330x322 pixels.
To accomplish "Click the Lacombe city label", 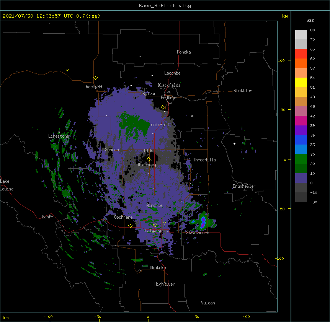I will coord(172,73).
